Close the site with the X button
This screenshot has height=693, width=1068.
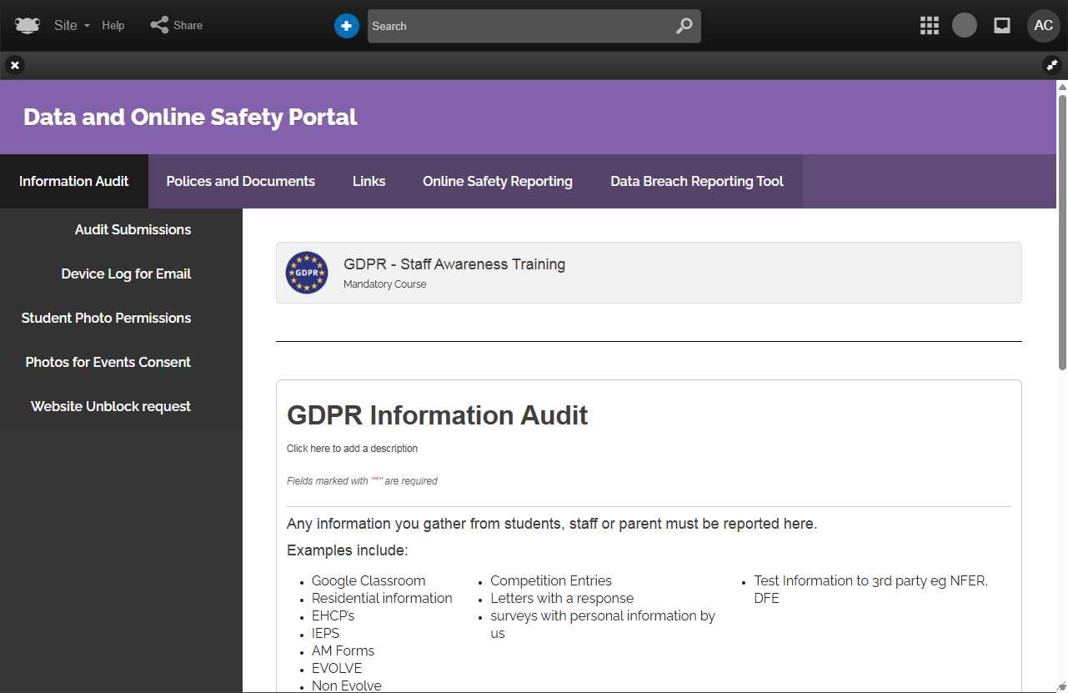15,65
